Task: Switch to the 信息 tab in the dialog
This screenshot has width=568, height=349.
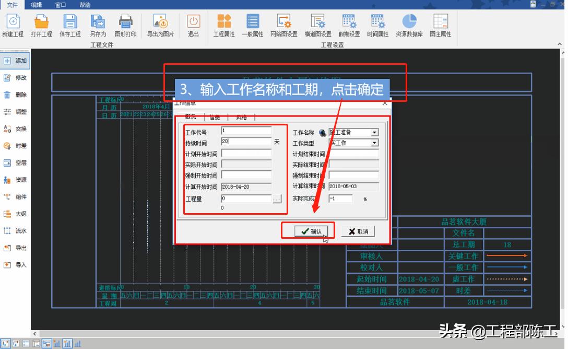Action: 214,117
